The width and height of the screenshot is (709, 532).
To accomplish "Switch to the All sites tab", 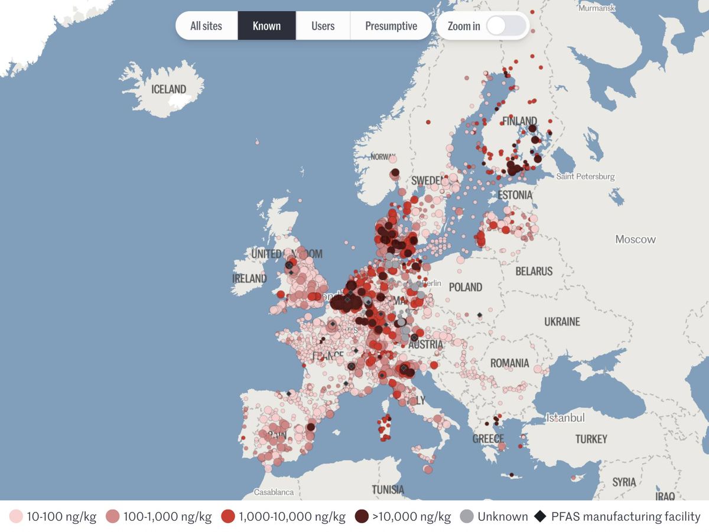I will point(206,26).
